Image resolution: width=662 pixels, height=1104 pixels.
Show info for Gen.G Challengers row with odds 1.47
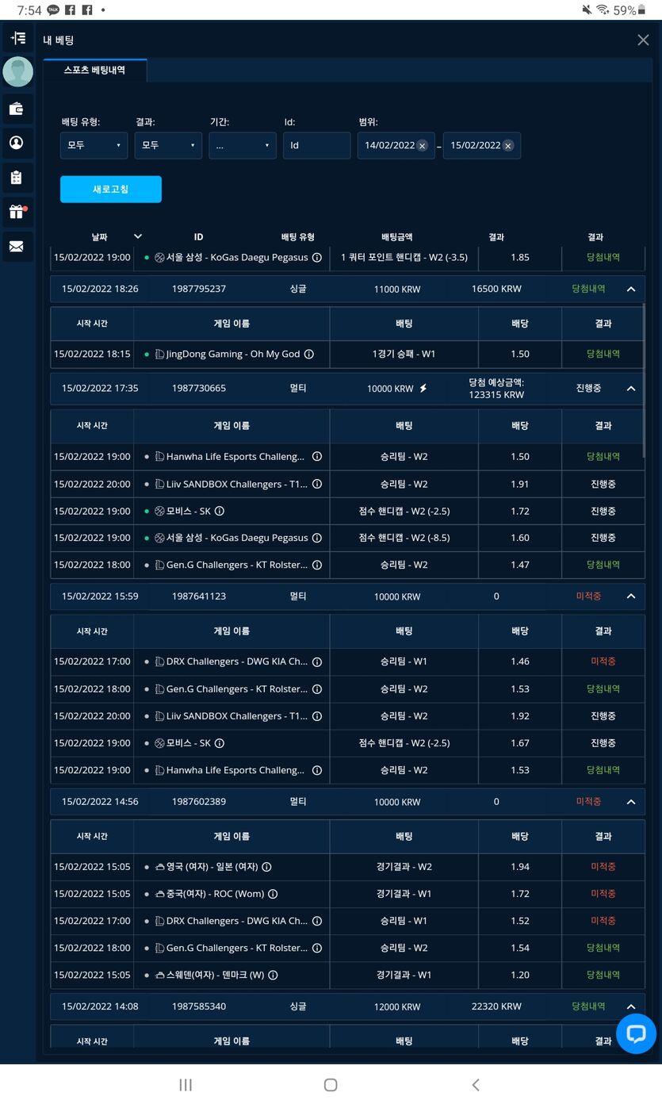(316, 565)
